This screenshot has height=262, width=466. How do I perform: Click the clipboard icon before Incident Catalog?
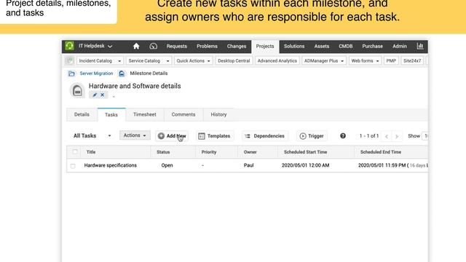click(70, 60)
